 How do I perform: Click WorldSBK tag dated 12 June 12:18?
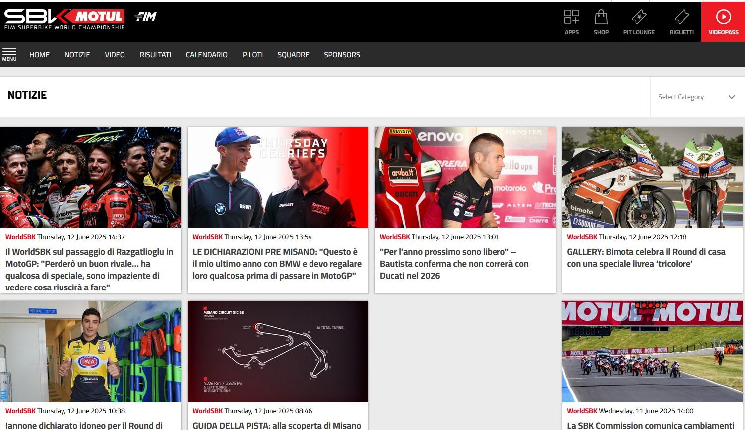click(582, 237)
